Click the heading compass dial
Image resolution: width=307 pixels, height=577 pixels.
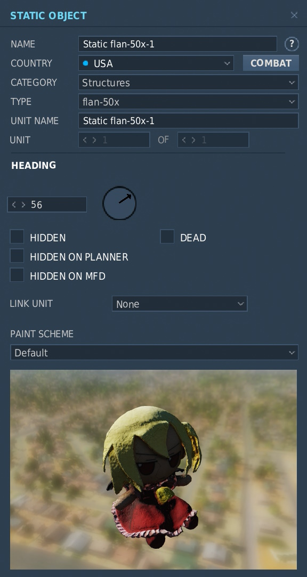(x=119, y=203)
